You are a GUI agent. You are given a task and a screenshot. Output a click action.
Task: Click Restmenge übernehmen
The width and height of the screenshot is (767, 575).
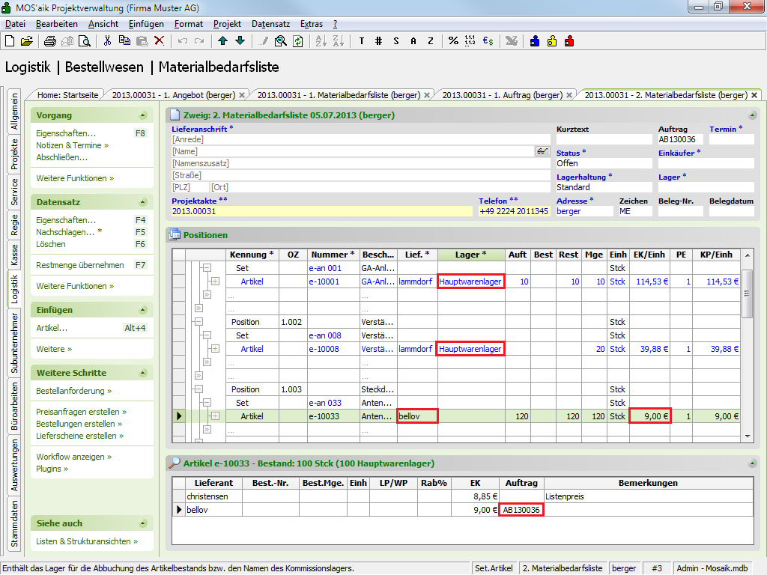[x=79, y=265]
